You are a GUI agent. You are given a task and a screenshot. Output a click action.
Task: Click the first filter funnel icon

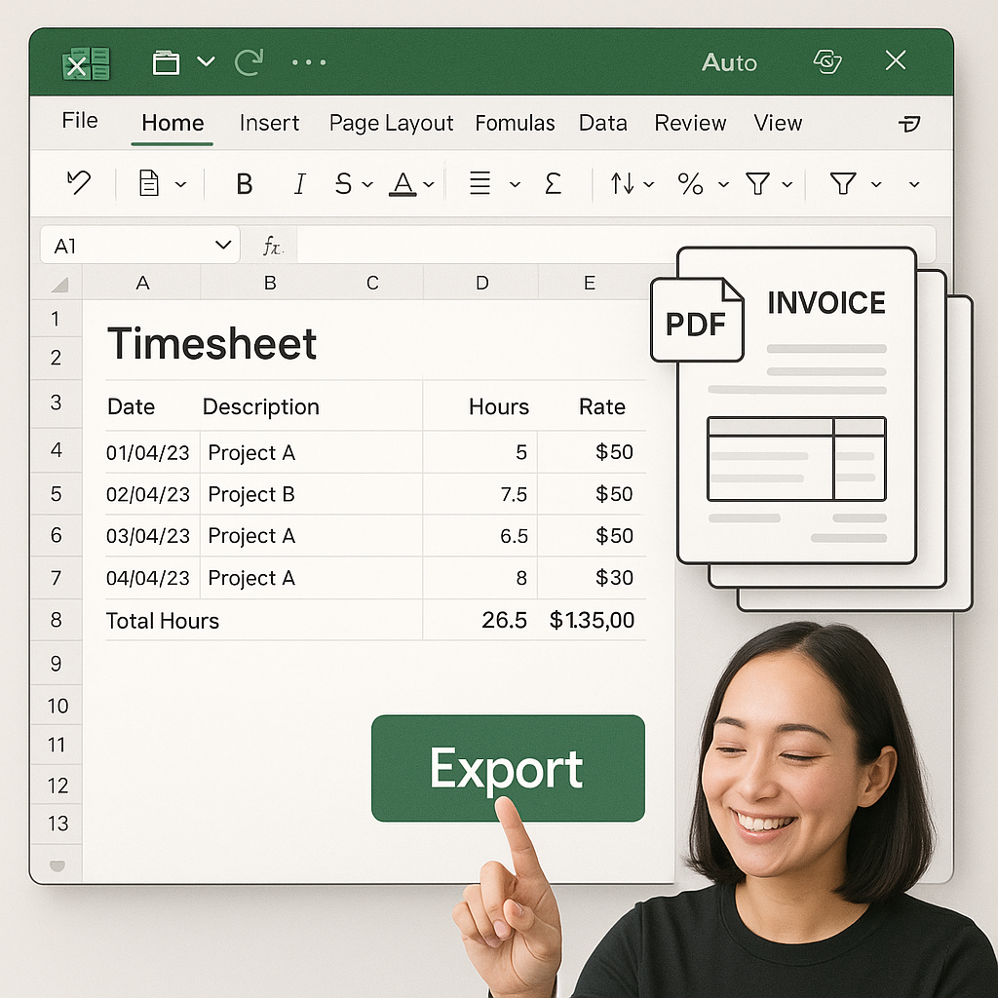pos(758,184)
